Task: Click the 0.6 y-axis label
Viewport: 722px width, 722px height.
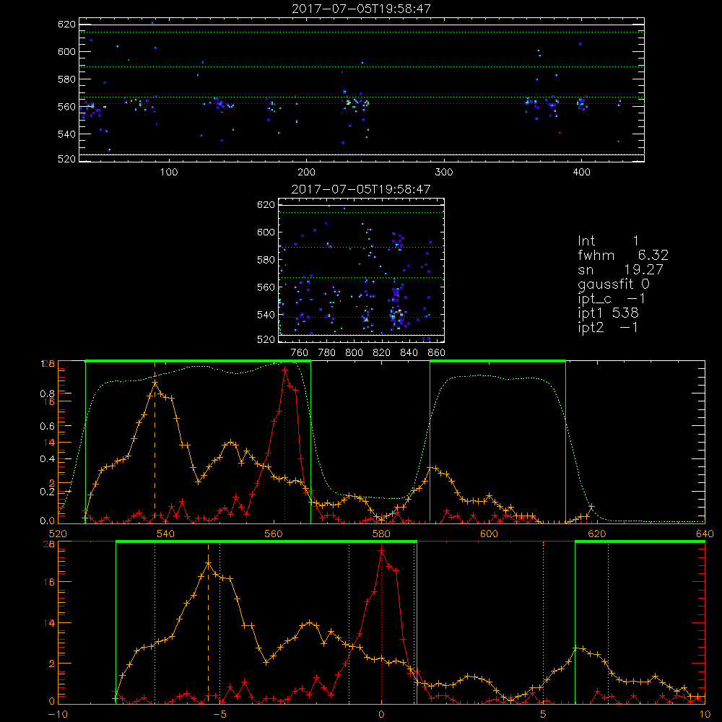Action: coord(48,427)
